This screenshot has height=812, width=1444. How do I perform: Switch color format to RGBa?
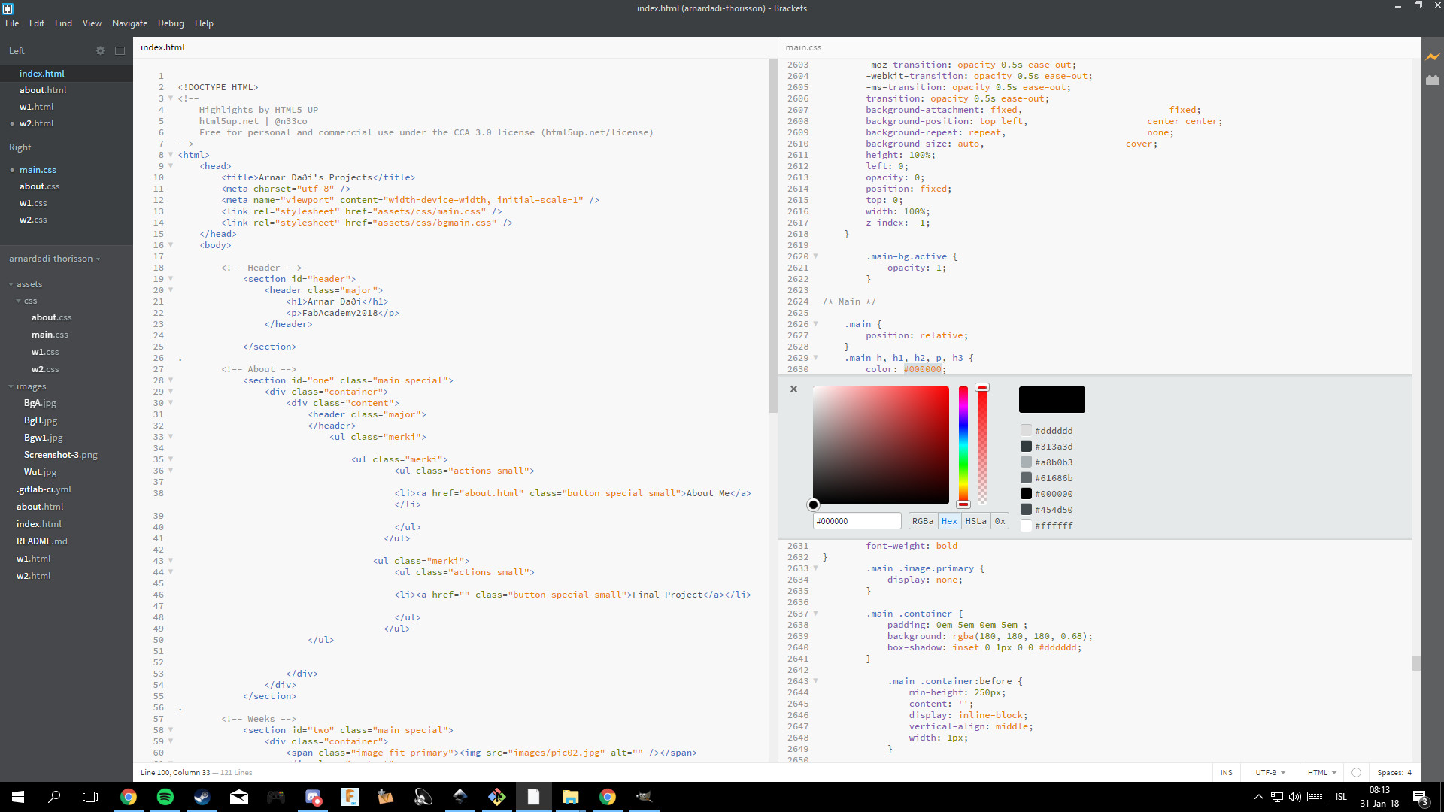(x=922, y=521)
